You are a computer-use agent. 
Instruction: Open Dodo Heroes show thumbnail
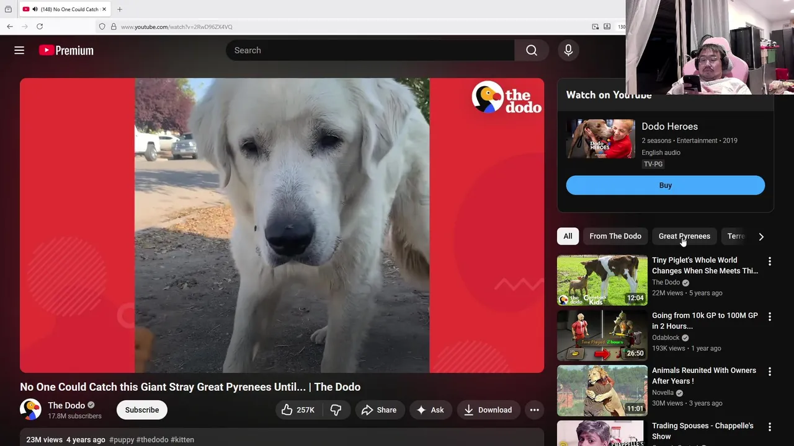point(600,139)
